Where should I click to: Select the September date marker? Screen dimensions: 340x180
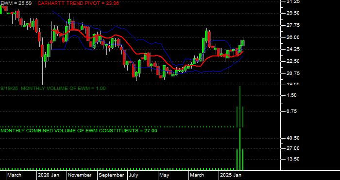pos(111,175)
